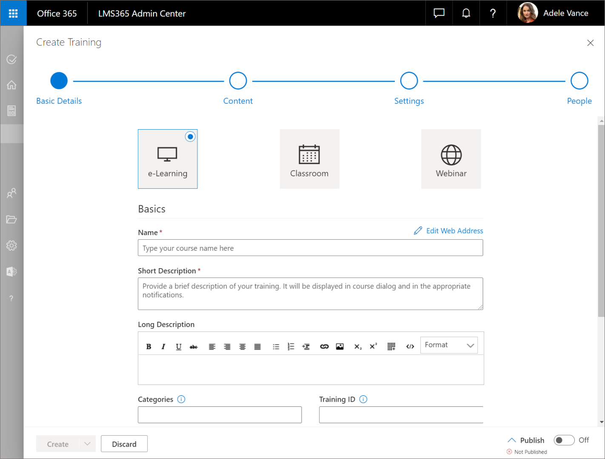This screenshot has height=459, width=605.
Task: Go to the Content step
Action: [x=238, y=81]
